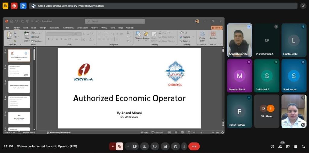
Task: Collapse the ribbon with the chevron
Action: tap(221, 44)
